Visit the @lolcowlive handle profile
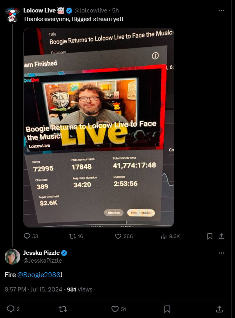235x318 pixels. pos(91,11)
